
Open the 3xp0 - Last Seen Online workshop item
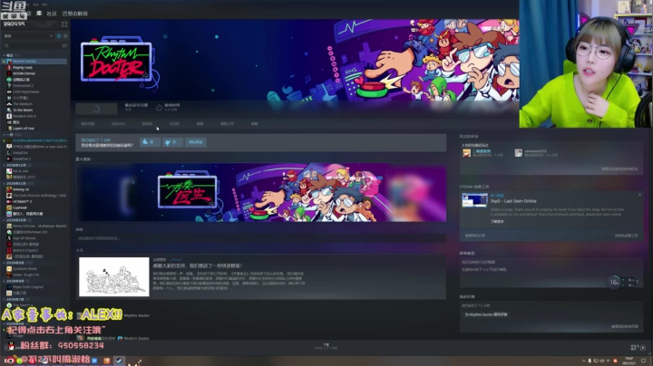(513, 201)
